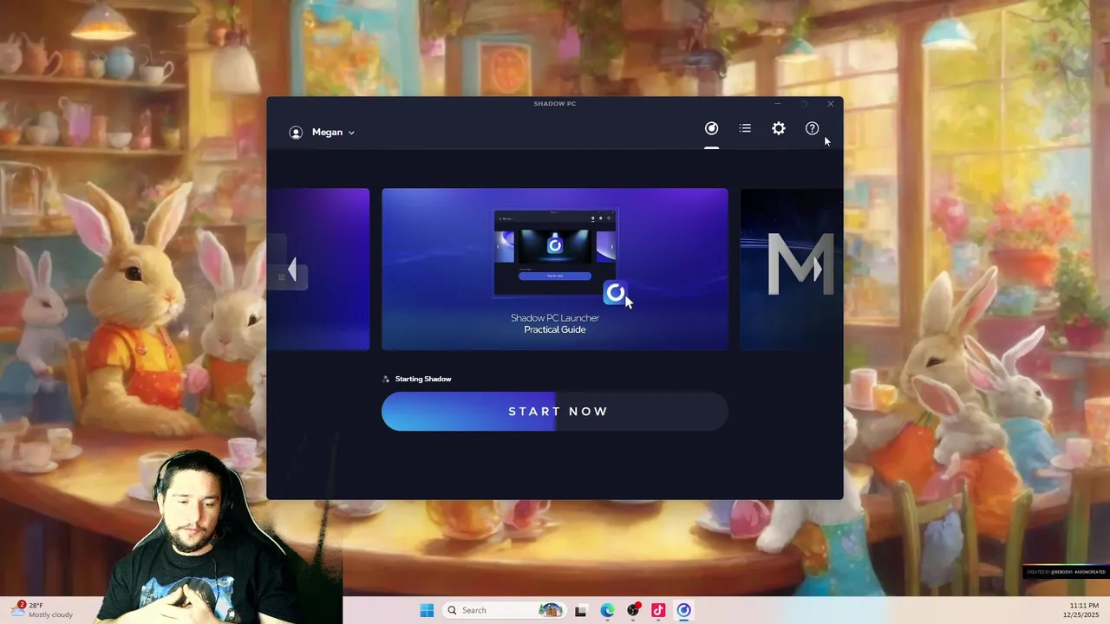Go to next carousel slide arrow

point(818,270)
